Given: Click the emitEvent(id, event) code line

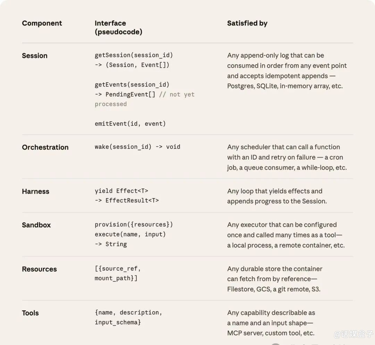Looking at the screenshot, I should (x=130, y=124).
